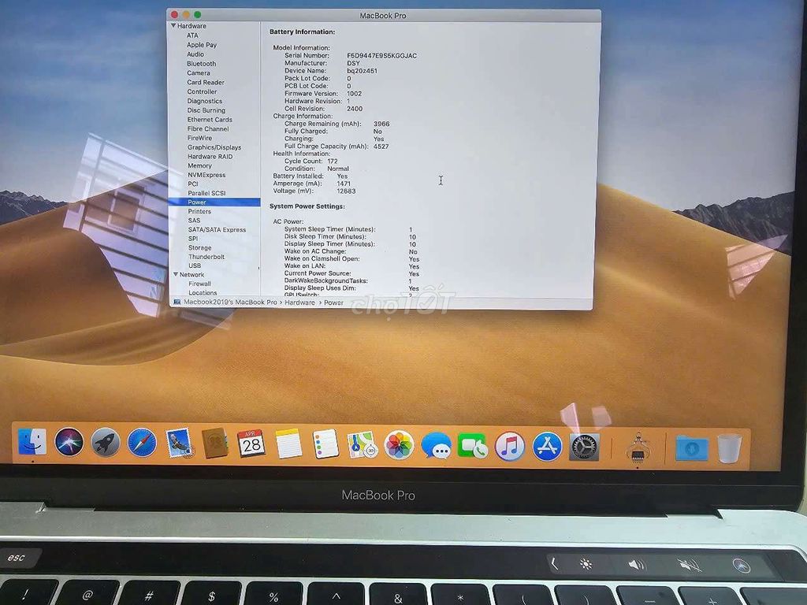The width and height of the screenshot is (807, 605).
Task: Open Calendar showing 28
Action: (x=251, y=444)
